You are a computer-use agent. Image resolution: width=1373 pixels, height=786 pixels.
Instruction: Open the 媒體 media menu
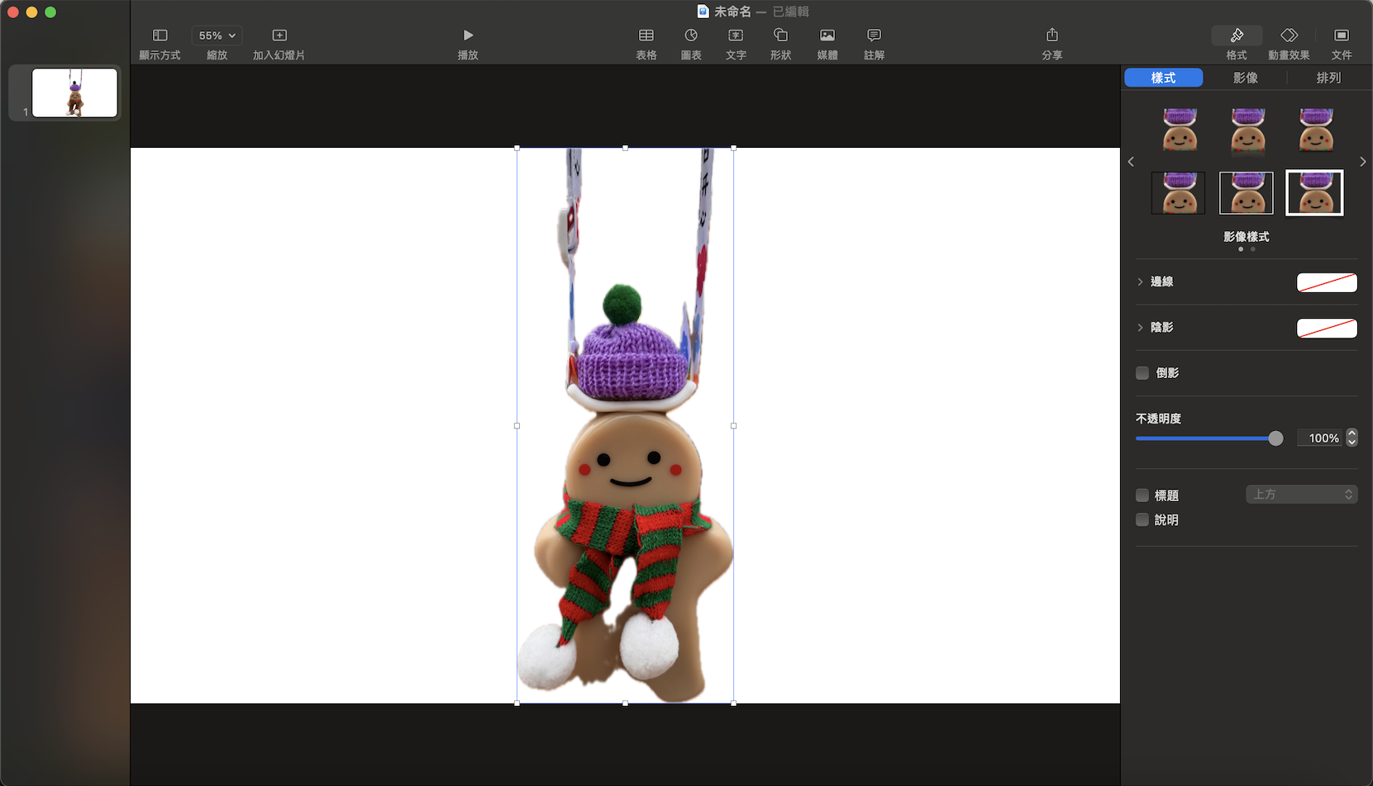click(x=827, y=36)
